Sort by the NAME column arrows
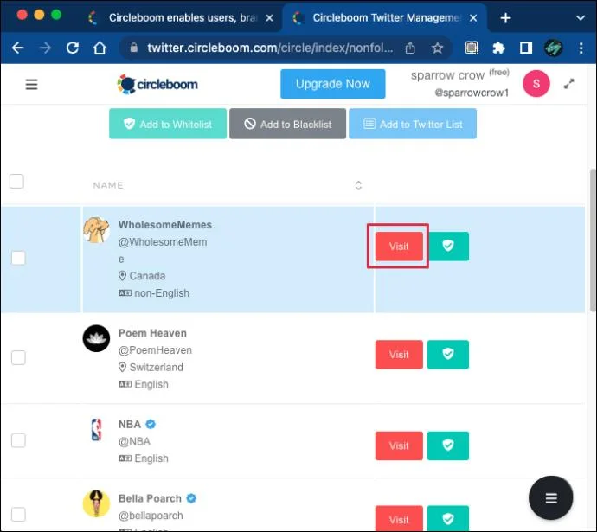 click(358, 185)
